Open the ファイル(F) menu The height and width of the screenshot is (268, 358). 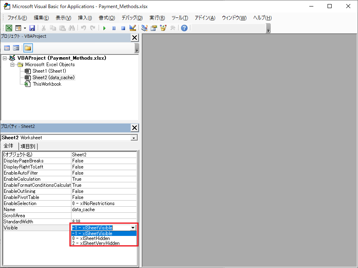click(17, 18)
